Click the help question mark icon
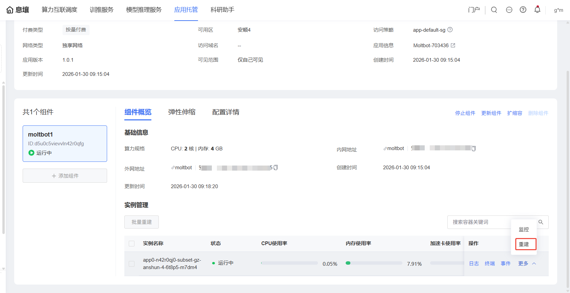This screenshot has height=293, width=570. (x=523, y=10)
